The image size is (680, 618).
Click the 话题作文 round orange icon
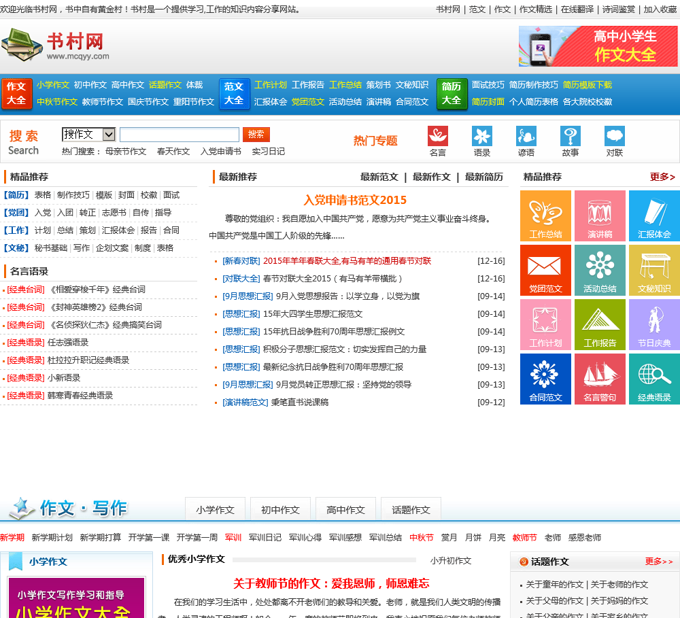tap(524, 562)
